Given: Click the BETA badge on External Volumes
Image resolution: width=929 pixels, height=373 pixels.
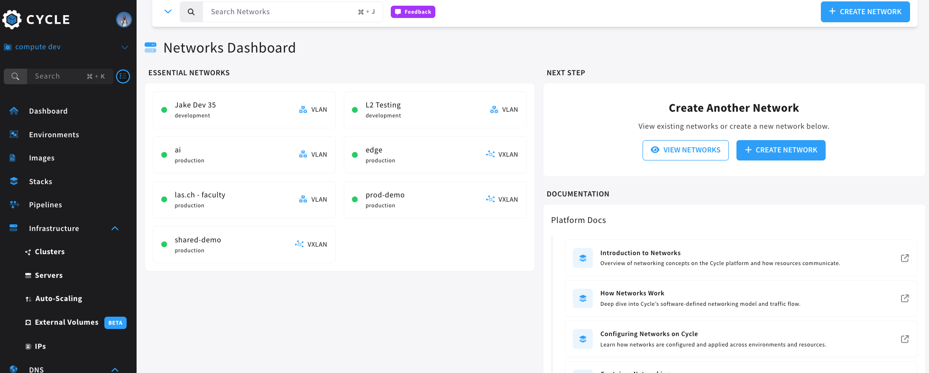Looking at the screenshot, I should coord(115,323).
